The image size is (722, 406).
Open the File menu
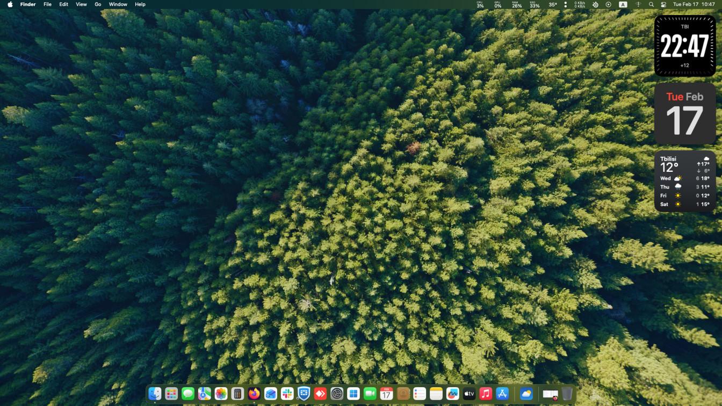(47, 4)
